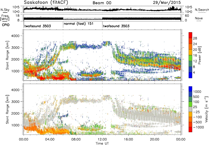The image size is (209, 145).
Task: Select the "Beam 00" header label
Action: tap(102, 3)
